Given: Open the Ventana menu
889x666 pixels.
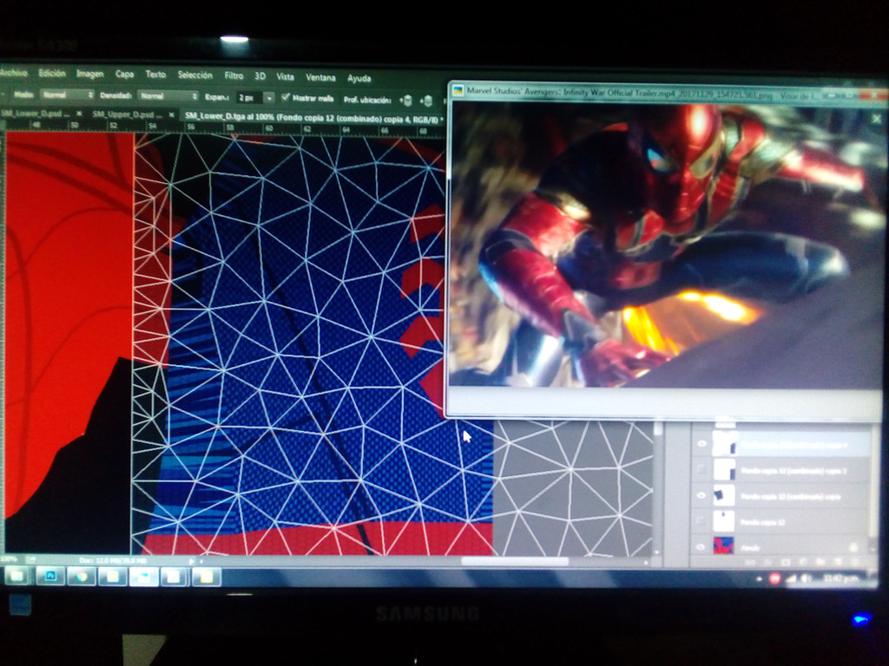Looking at the screenshot, I should (321, 77).
